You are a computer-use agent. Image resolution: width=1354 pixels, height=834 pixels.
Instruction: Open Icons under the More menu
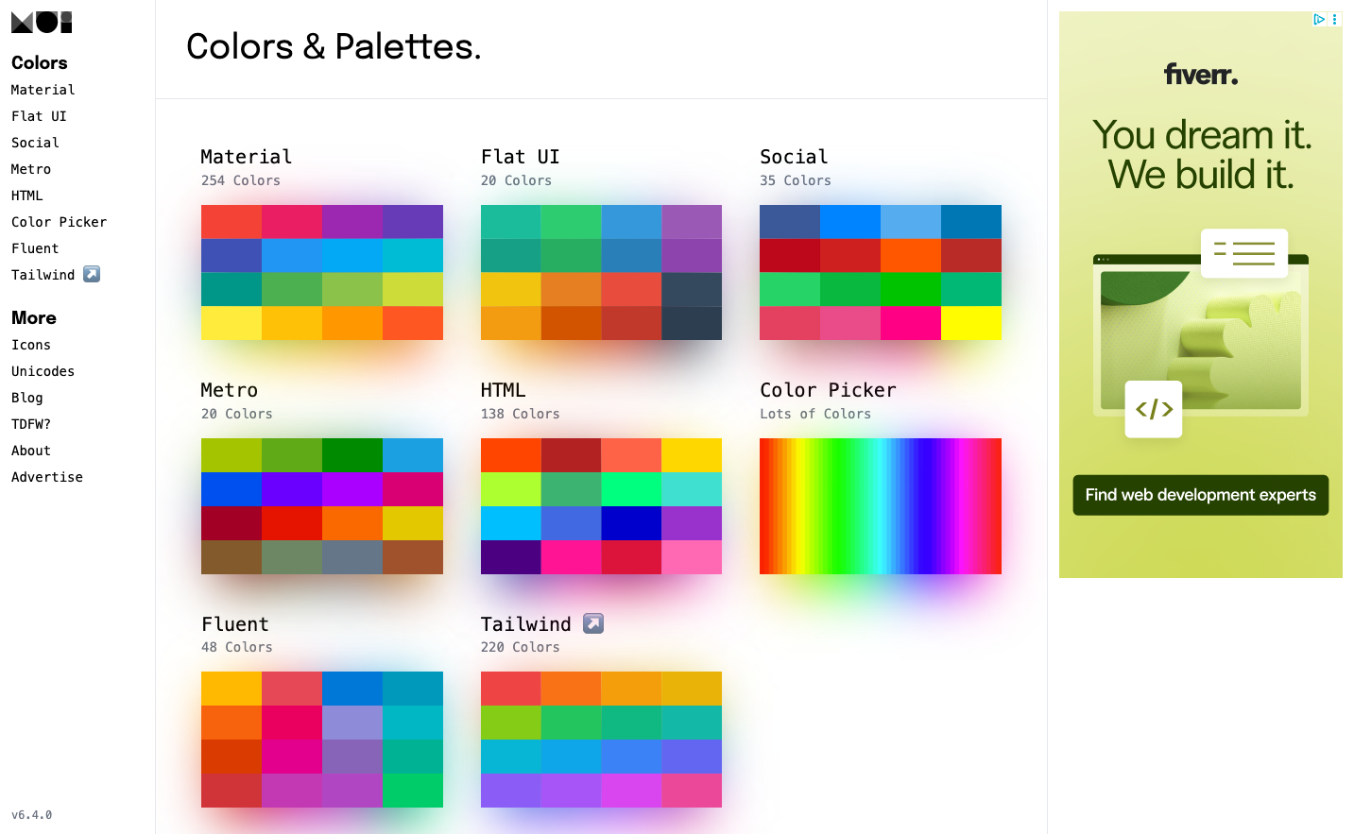pos(30,344)
